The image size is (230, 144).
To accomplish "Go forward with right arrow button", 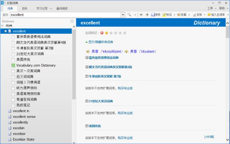I will (147, 15).
